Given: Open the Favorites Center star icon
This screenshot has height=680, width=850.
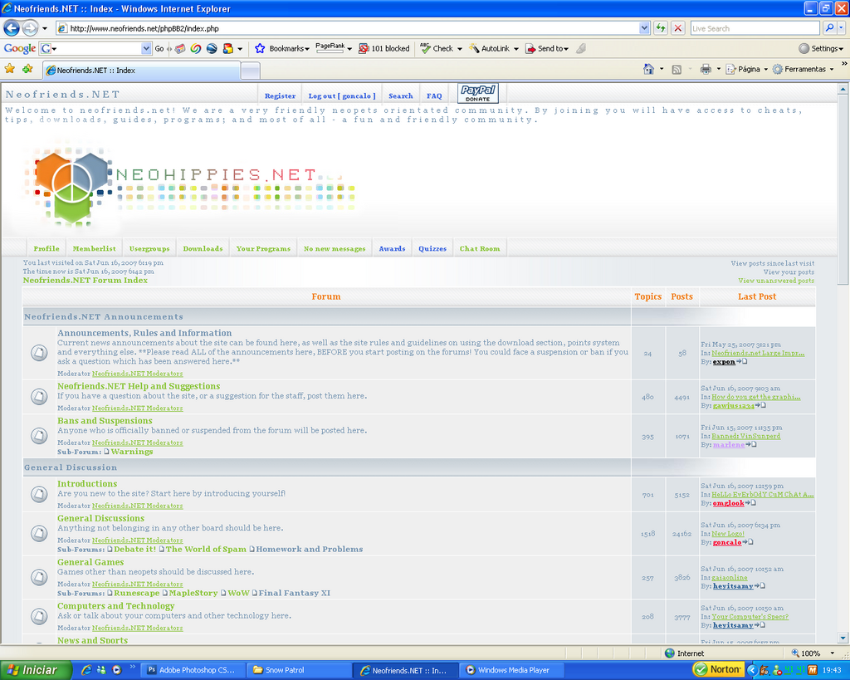Looking at the screenshot, I should (10, 69).
